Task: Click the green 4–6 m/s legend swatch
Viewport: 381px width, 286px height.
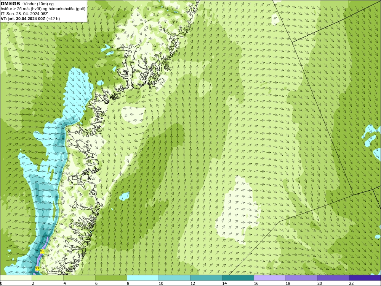Action: 79,278
